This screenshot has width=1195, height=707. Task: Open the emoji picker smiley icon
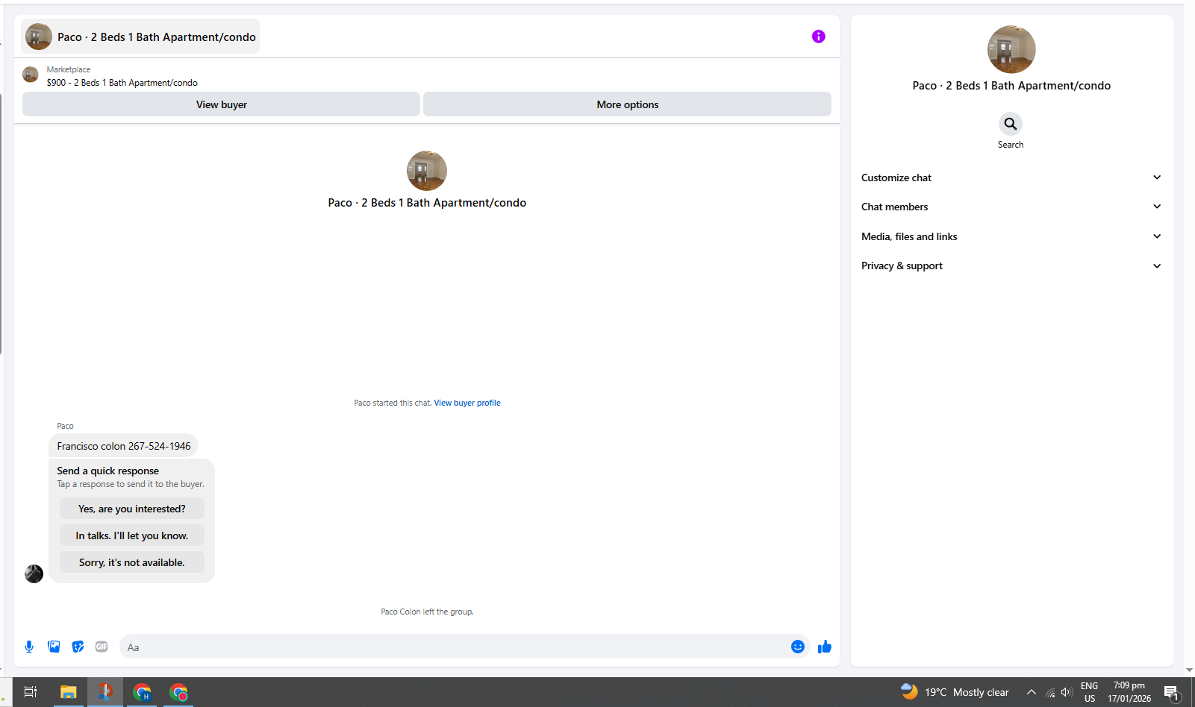coord(797,647)
